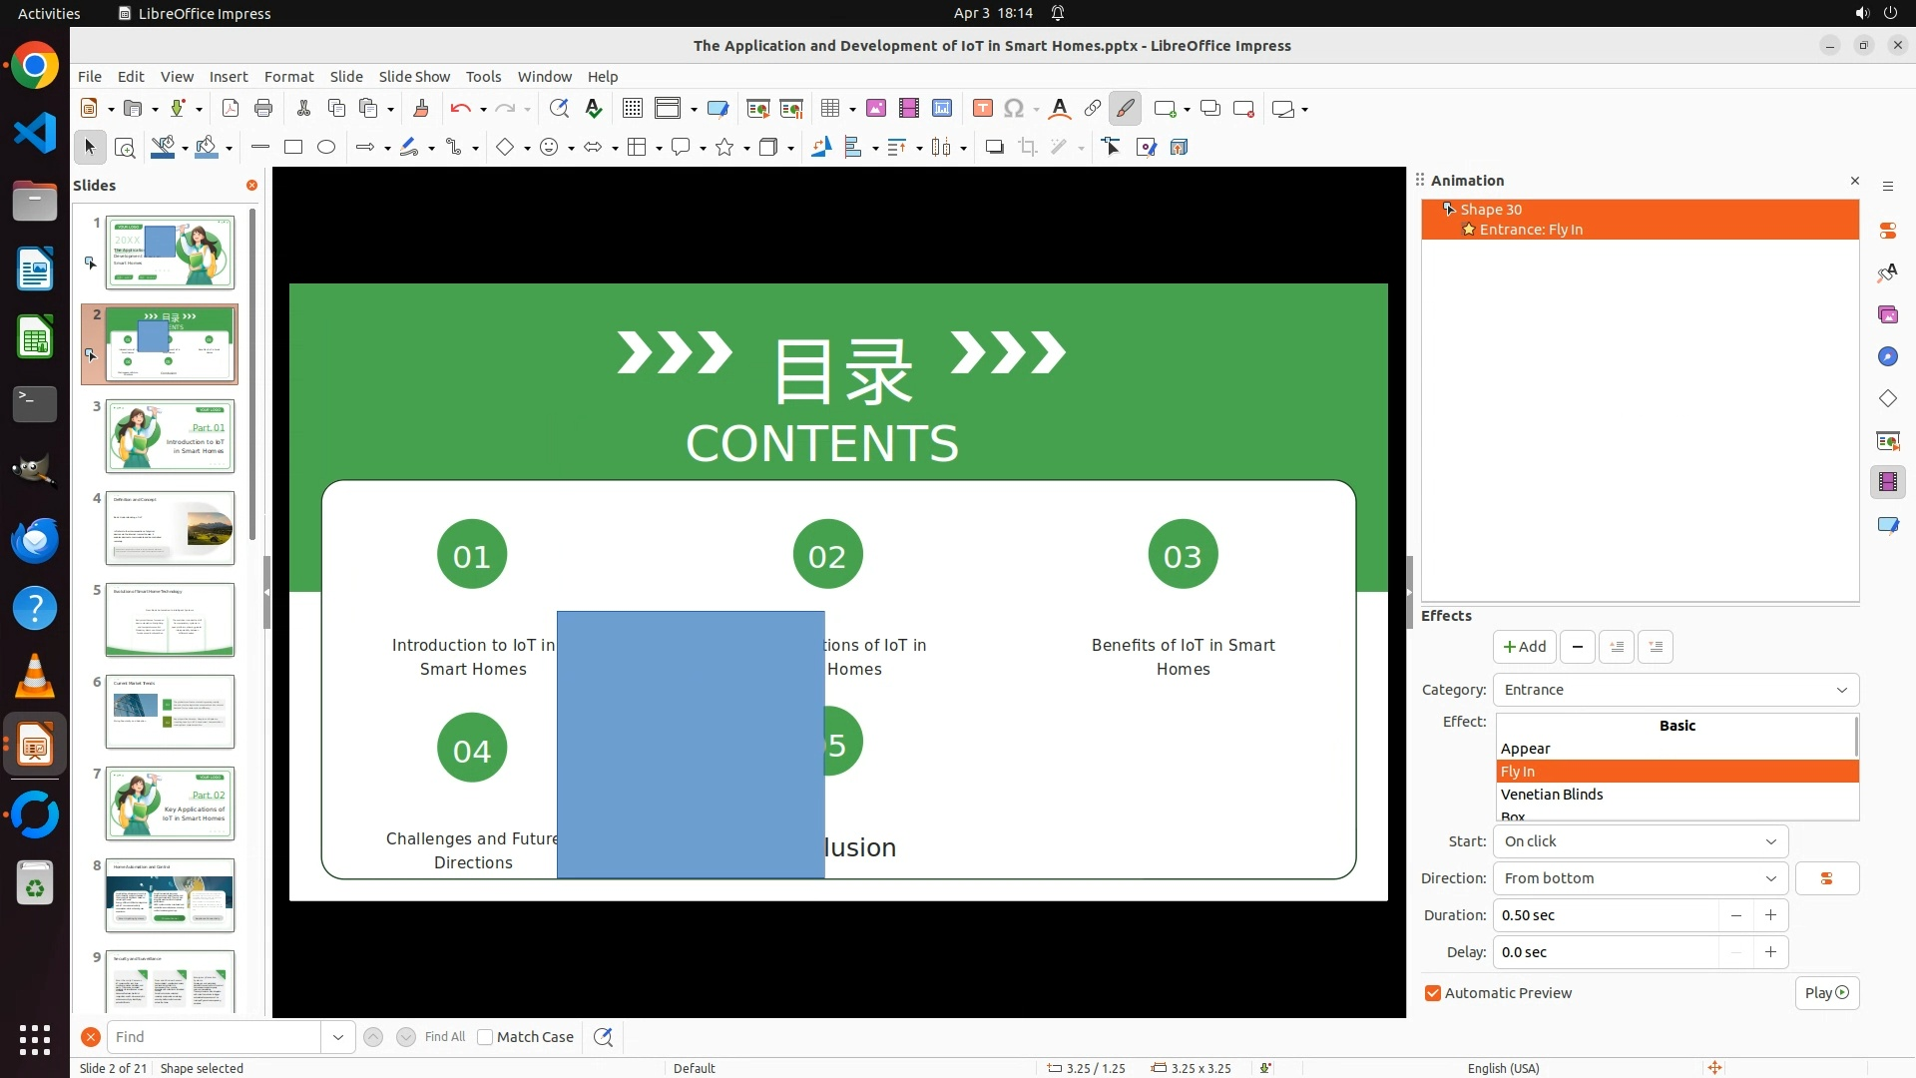Open the Slide Show menu
The image size is (1916, 1078).
coord(414,77)
